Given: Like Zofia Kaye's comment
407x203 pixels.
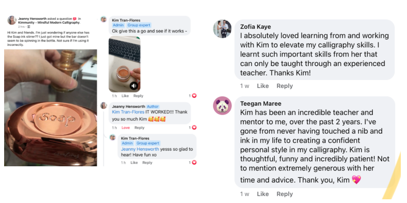Looking at the screenshot, I should 263,86.
